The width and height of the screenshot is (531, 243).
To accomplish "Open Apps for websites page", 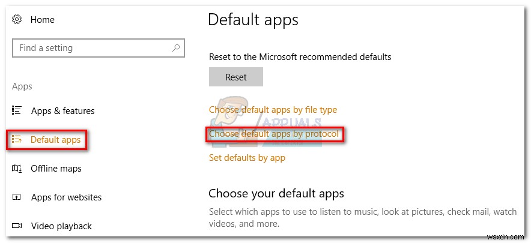I will pos(66,197).
